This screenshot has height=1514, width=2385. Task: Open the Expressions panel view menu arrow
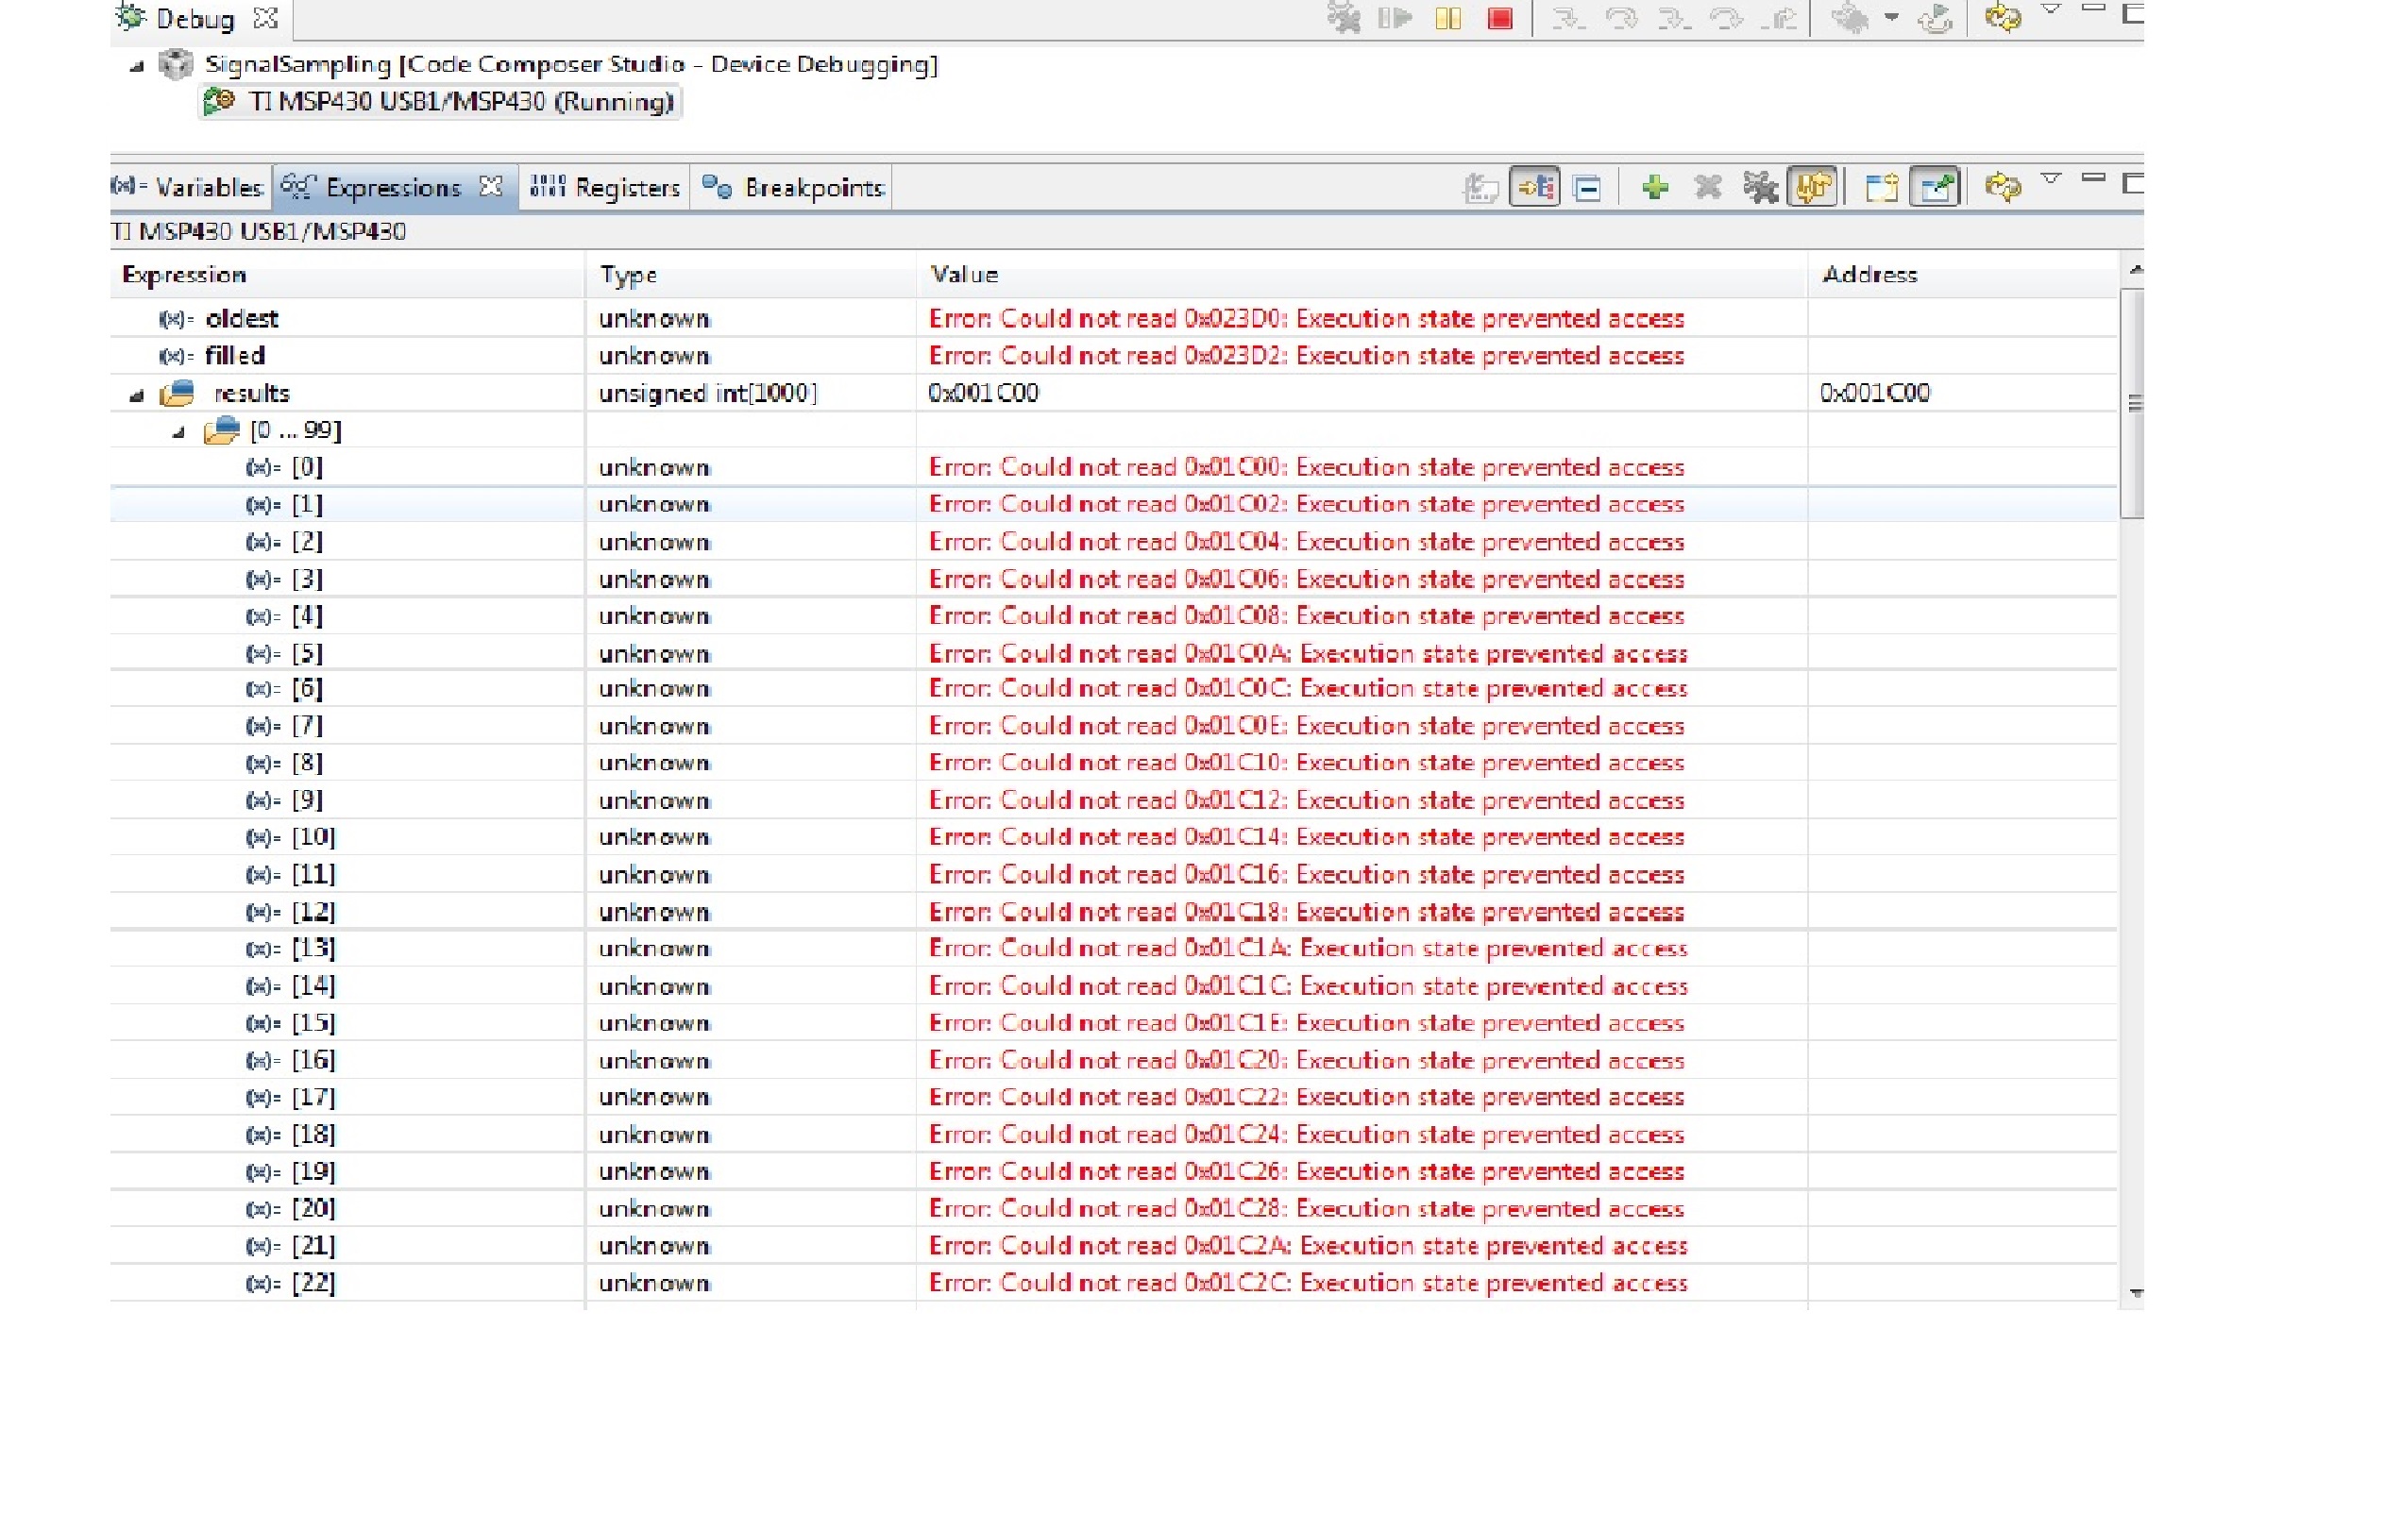2050,179
